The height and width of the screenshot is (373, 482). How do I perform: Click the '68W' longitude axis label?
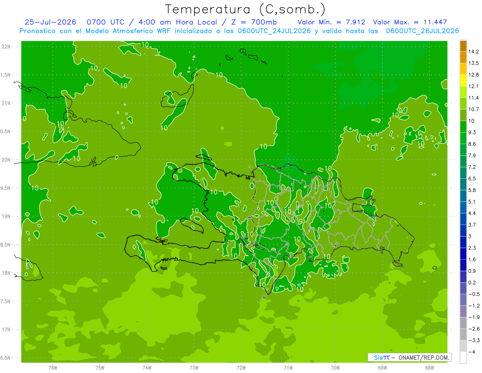[429, 367]
